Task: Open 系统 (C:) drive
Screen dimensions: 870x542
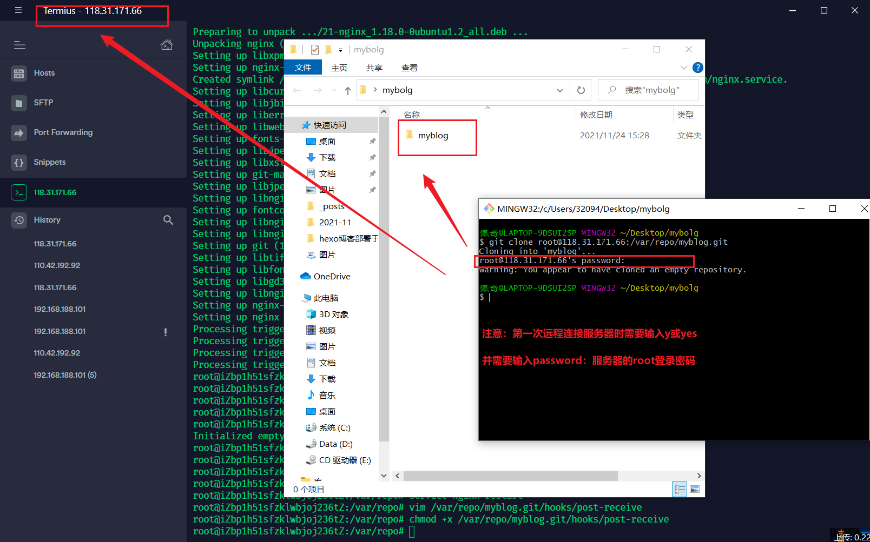Action: tap(334, 427)
